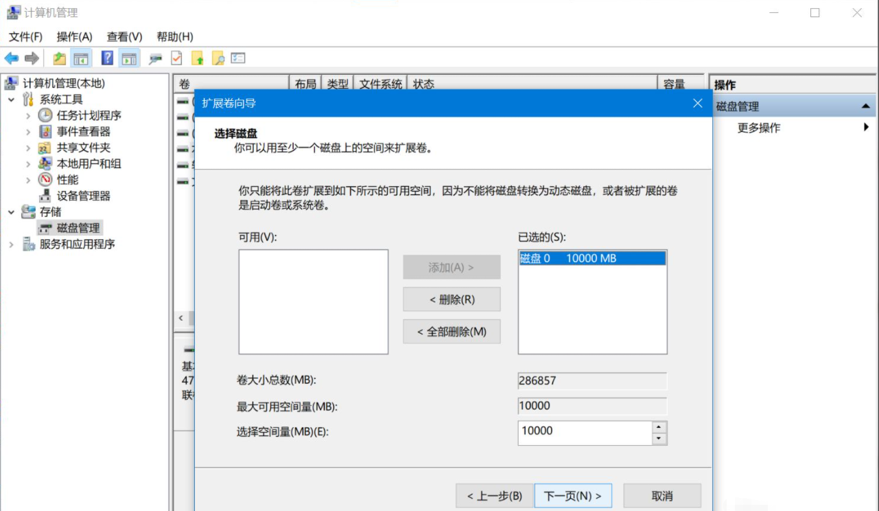
Task: Click the Cancel (取消) button in the wizard
Action: tap(662, 496)
